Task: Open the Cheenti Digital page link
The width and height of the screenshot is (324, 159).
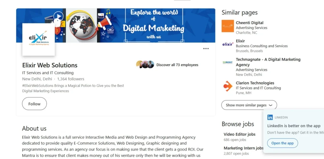Action: point(250,23)
